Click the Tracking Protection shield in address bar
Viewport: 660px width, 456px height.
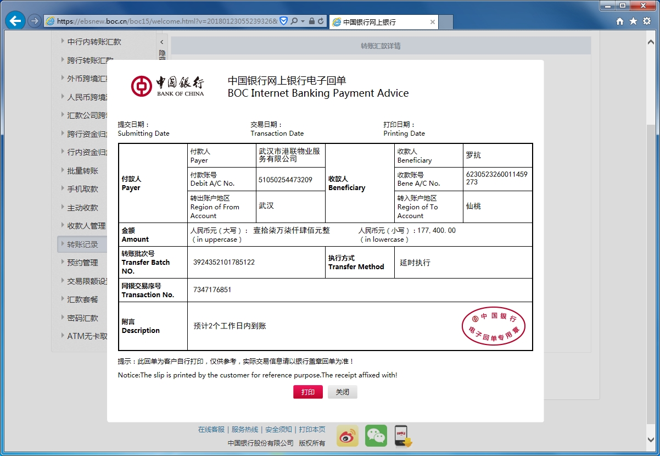point(283,20)
